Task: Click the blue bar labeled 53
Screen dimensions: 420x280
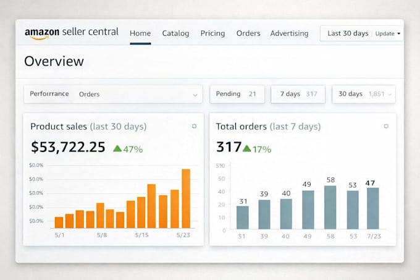Action: (x=353, y=210)
